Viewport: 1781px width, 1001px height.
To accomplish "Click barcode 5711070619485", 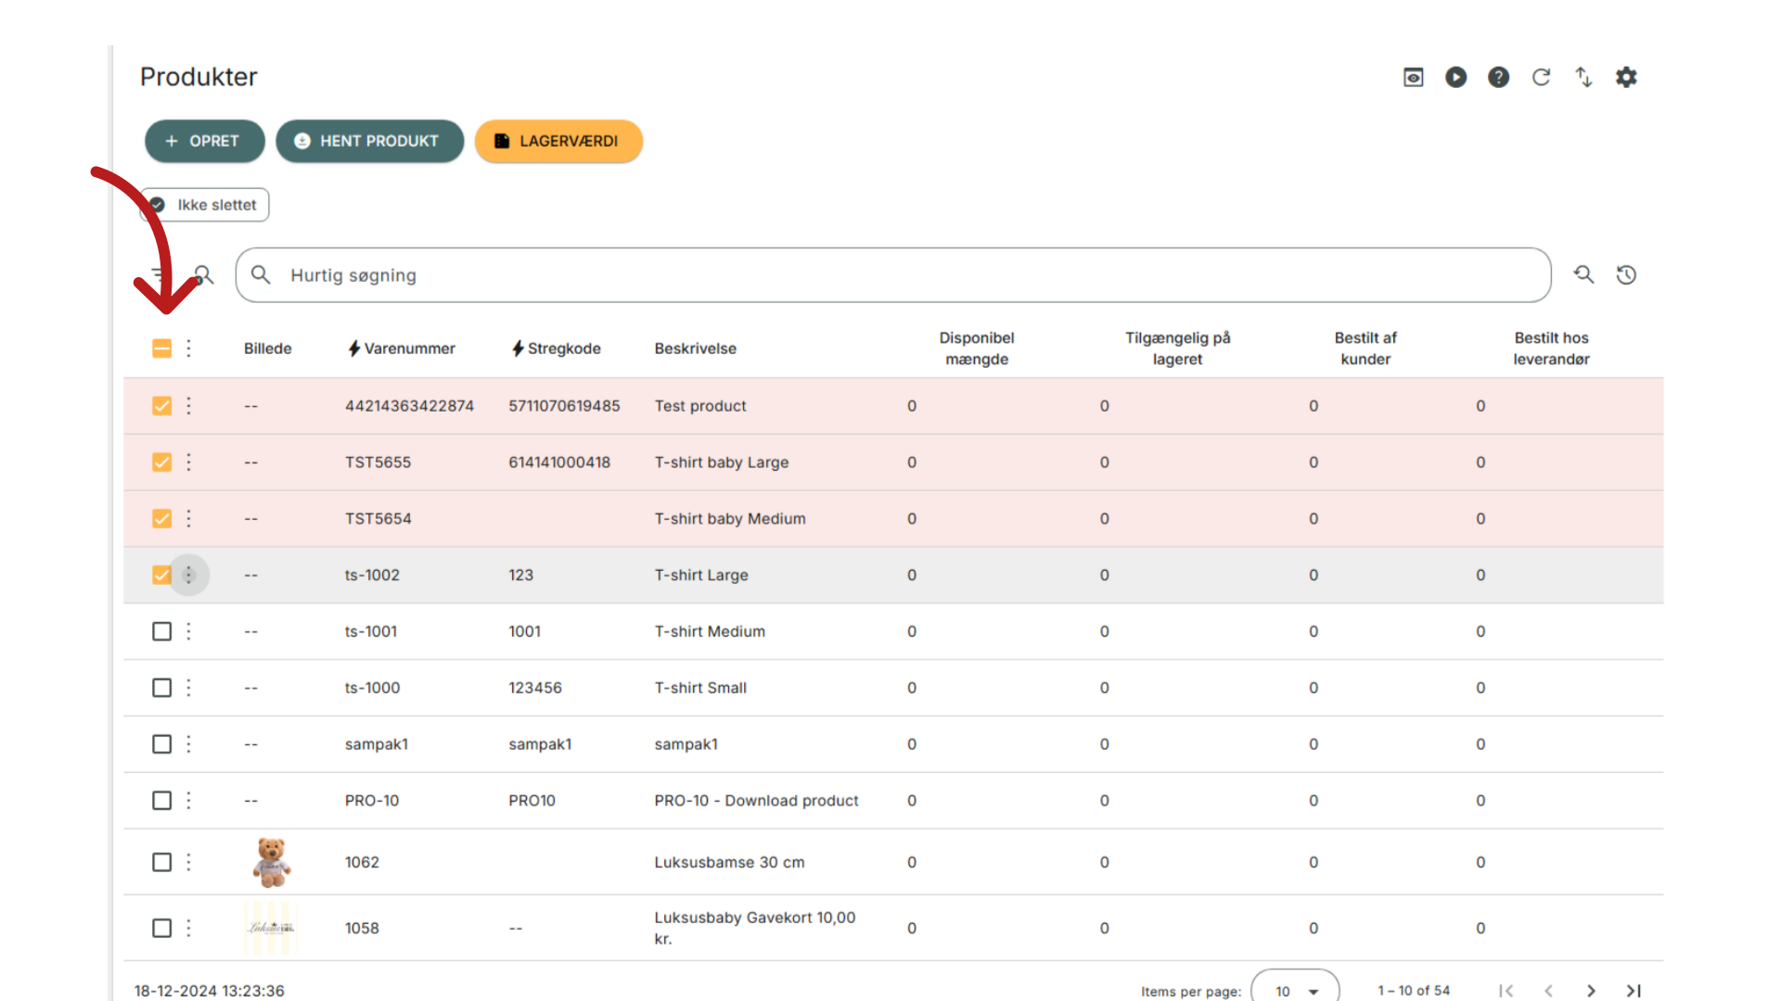I will pyautogui.click(x=564, y=406).
